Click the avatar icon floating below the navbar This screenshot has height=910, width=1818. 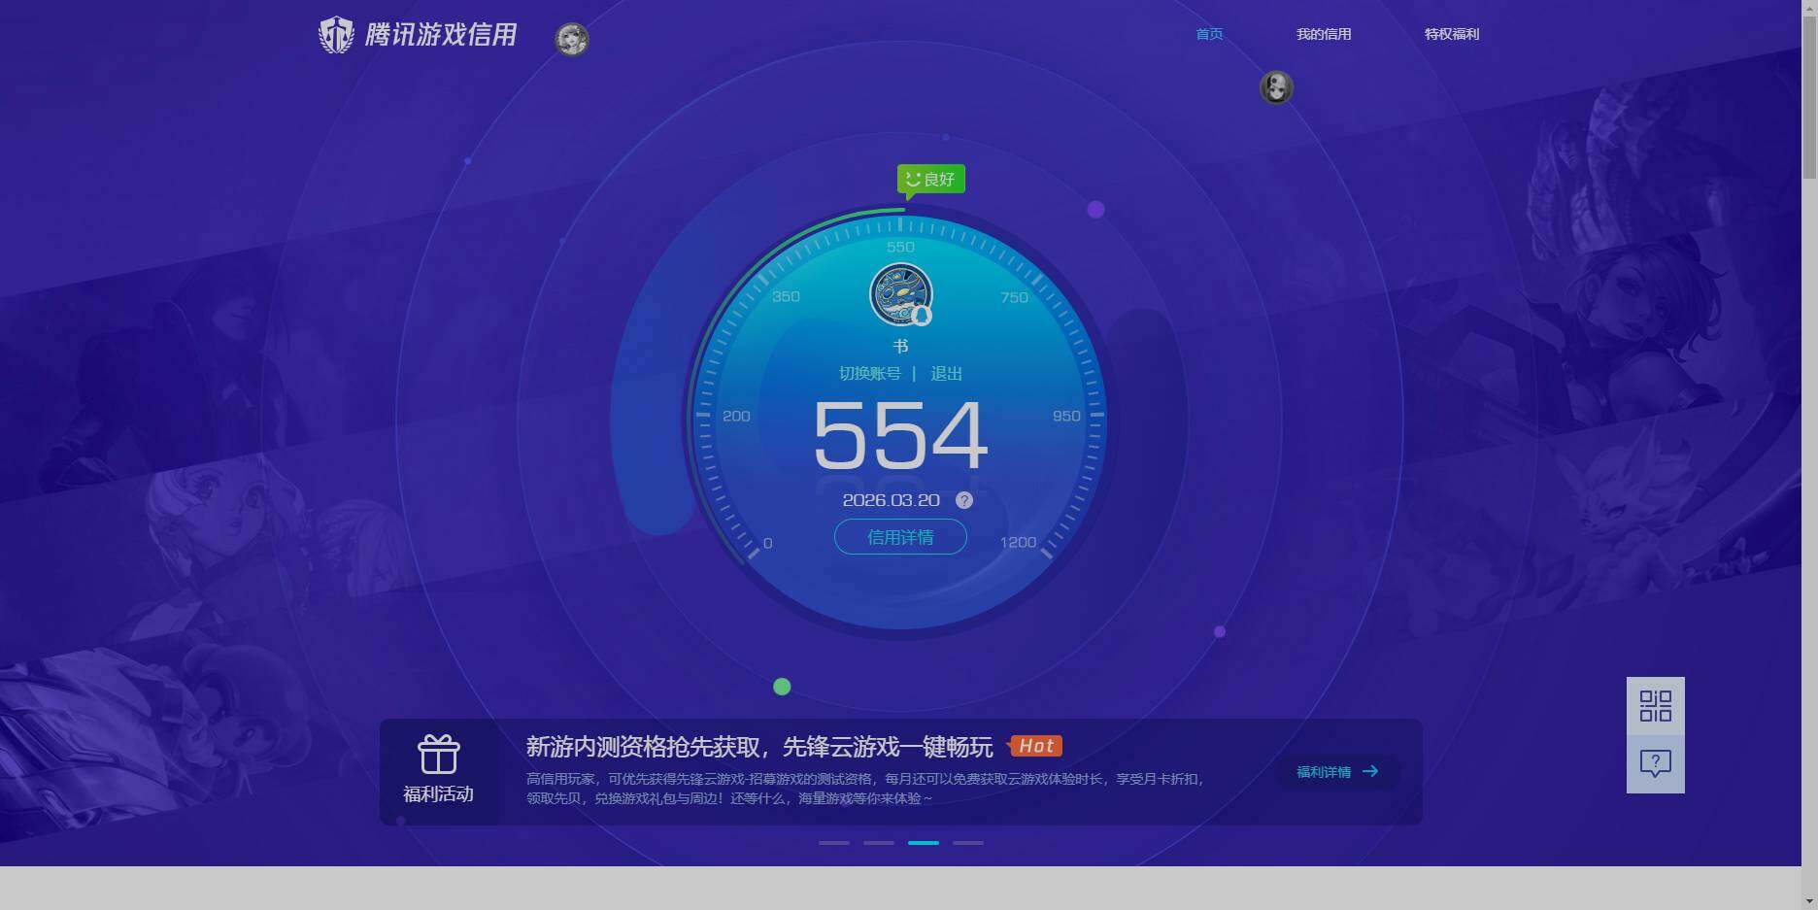pos(1276,87)
